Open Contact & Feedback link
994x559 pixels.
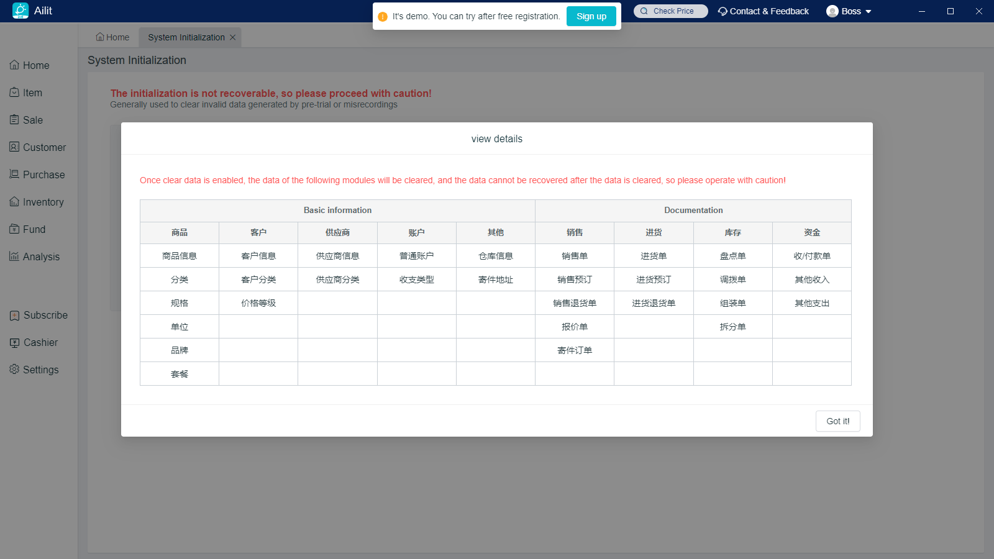[x=764, y=11]
